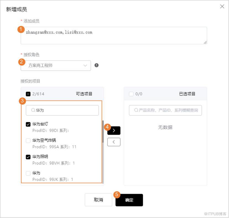Click the info icon beside role dropdown

click(x=97, y=65)
